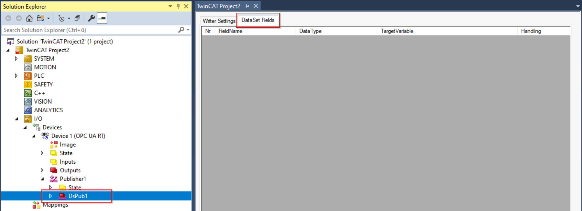Pin the TwinCAT Project2 document tab
This screenshot has height=211, width=582.
click(247, 6)
